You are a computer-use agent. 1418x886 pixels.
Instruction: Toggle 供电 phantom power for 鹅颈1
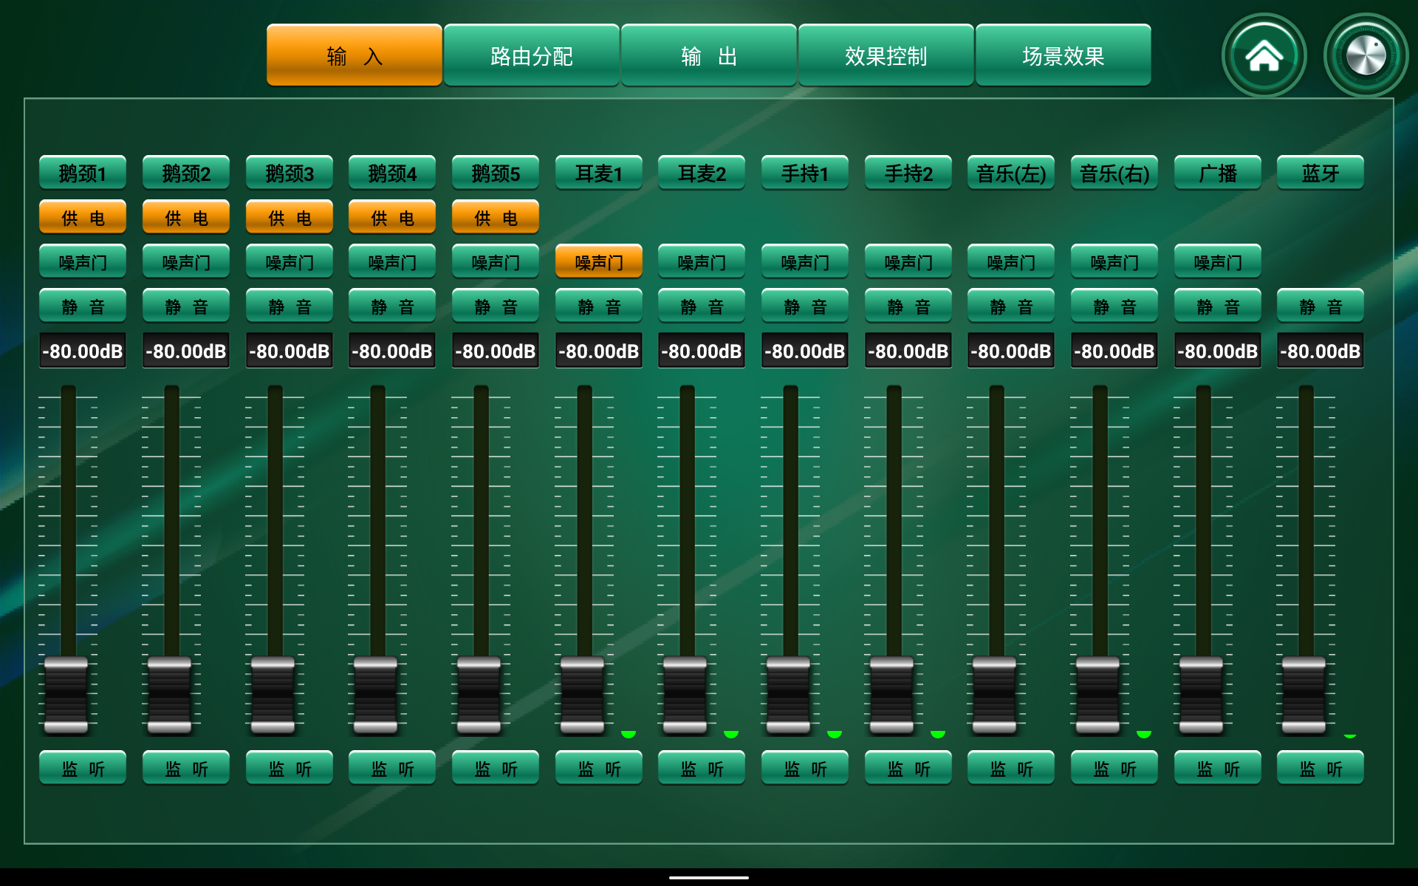[83, 218]
